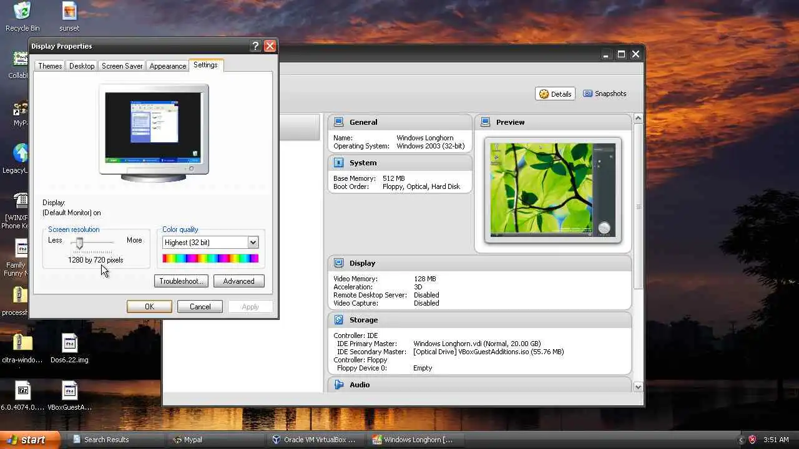
Task: Click the Storage section header
Action: [479, 319]
